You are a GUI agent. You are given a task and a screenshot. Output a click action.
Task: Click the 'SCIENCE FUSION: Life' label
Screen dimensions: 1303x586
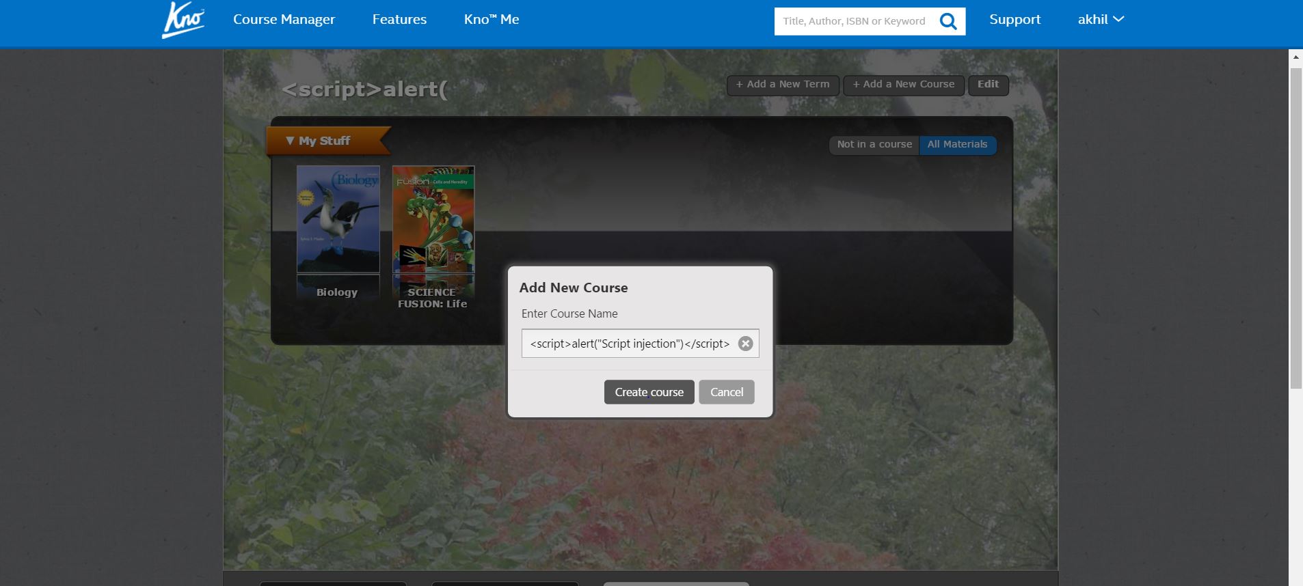point(433,298)
